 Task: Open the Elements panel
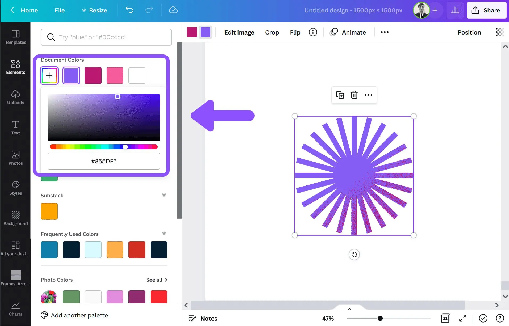pos(15,67)
